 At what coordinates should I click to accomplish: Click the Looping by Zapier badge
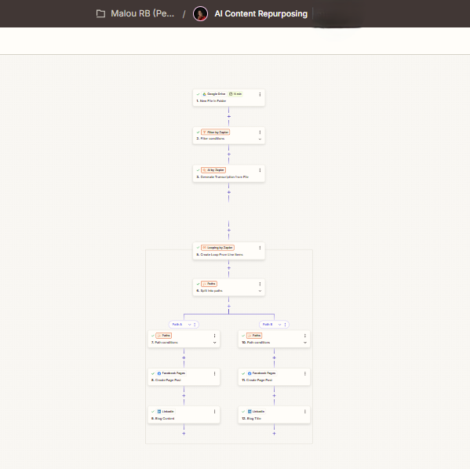click(217, 248)
